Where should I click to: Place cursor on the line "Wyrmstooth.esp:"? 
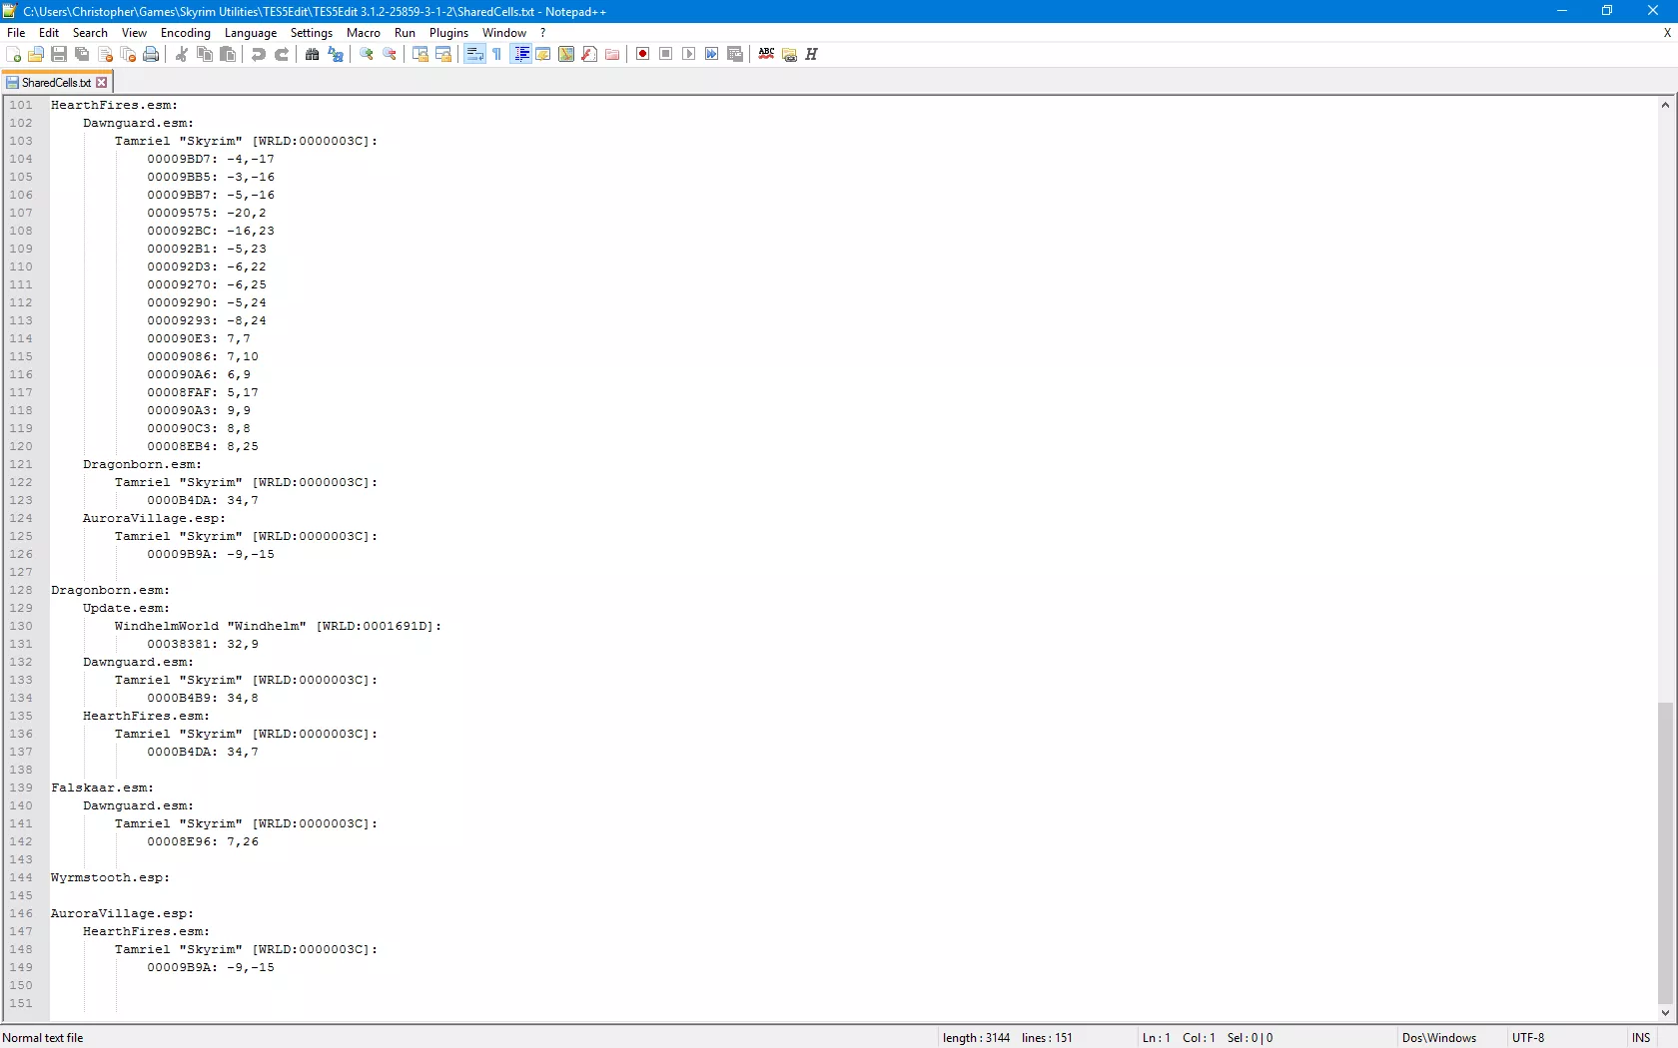point(111,877)
